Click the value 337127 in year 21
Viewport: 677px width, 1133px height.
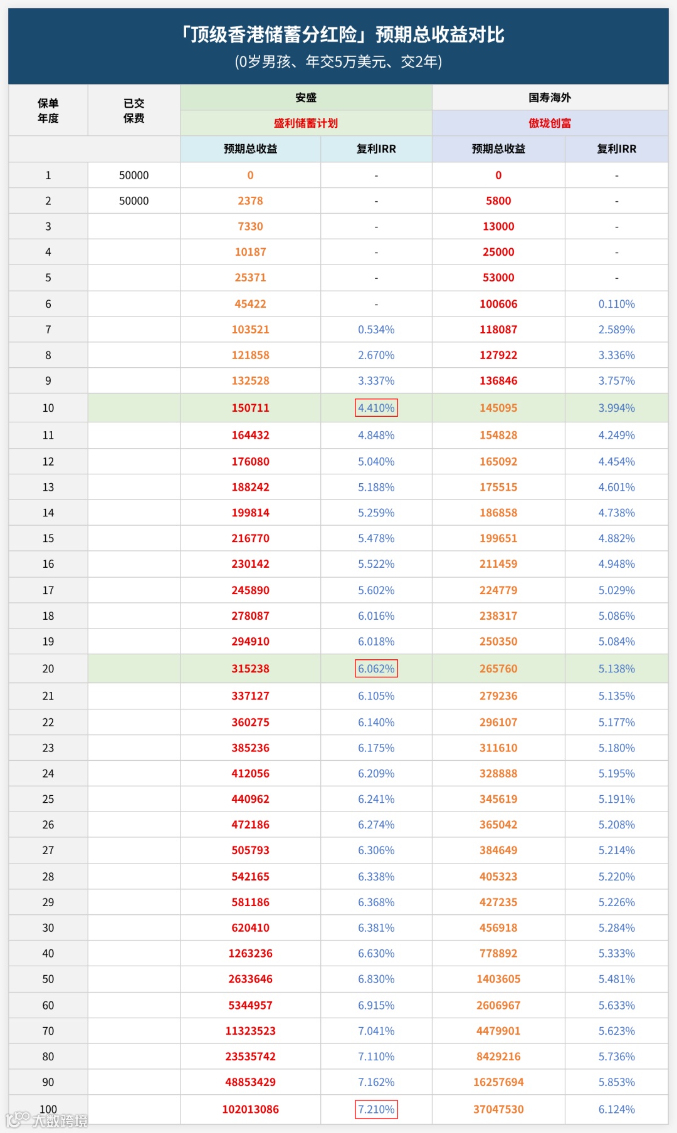tap(250, 697)
